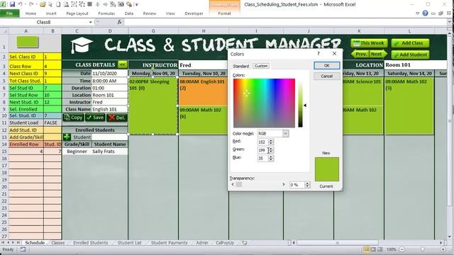Image resolution: width=454 pixels, height=255 pixels.
Task: Click Cancel in the Colors dialog
Action: (x=326, y=76)
